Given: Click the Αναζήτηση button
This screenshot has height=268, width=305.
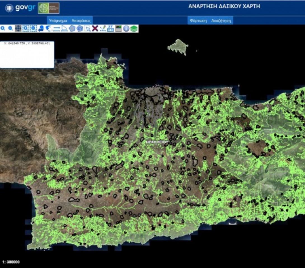Looking at the screenshot, I should point(221,20).
